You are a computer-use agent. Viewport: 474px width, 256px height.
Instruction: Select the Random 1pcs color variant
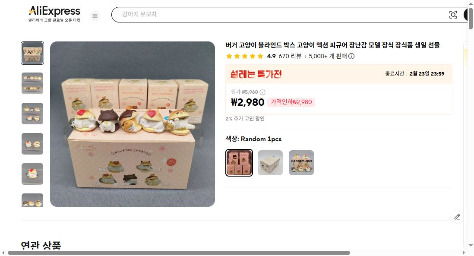coord(239,163)
